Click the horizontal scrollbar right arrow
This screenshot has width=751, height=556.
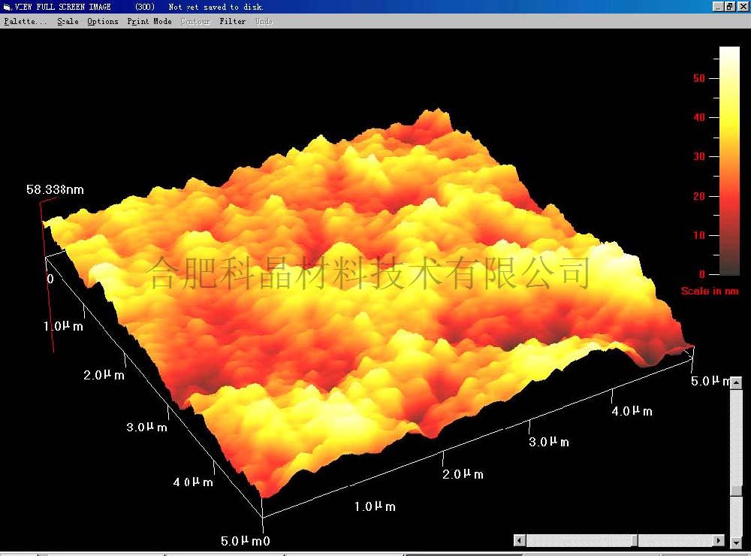[719, 540]
